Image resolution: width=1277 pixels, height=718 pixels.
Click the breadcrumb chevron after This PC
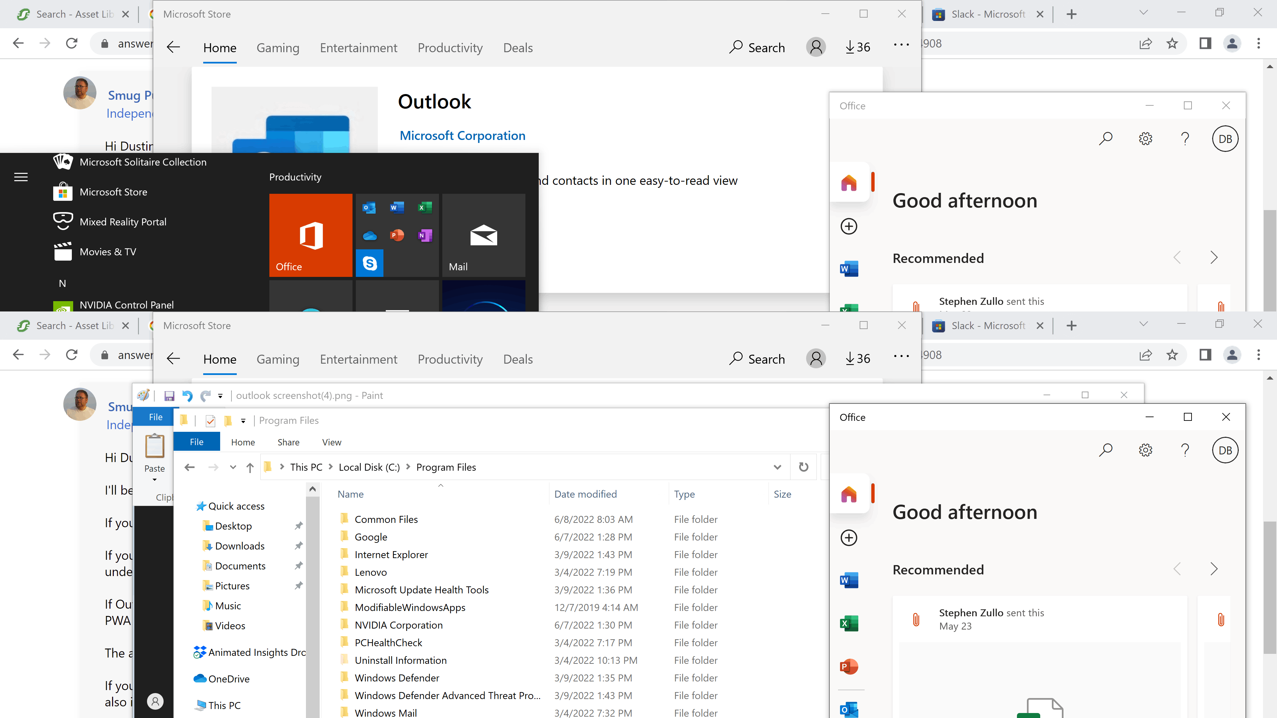click(x=330, y=467)
